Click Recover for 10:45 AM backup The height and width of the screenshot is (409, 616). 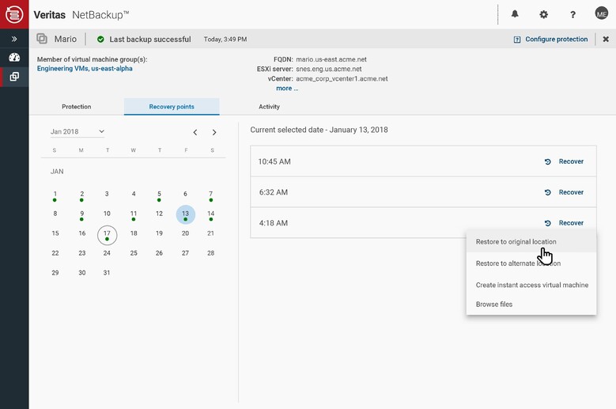tap(565, 161)
